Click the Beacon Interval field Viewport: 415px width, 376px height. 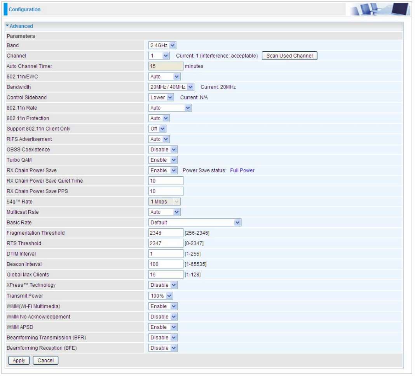pyautogui.click(x=166, y=265)
